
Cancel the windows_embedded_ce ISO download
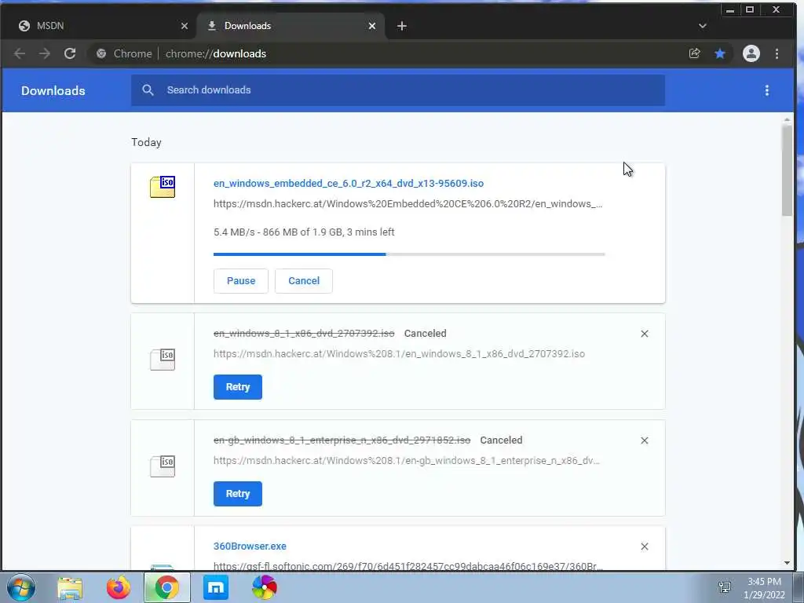pyautogui.click(x=304, y=281)
